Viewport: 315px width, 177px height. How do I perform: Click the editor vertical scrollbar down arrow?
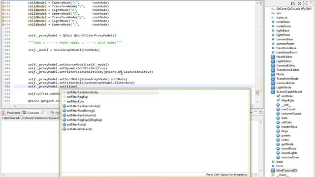[257, 102]
